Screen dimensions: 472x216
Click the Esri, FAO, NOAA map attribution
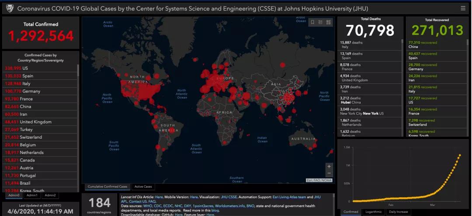319,180
